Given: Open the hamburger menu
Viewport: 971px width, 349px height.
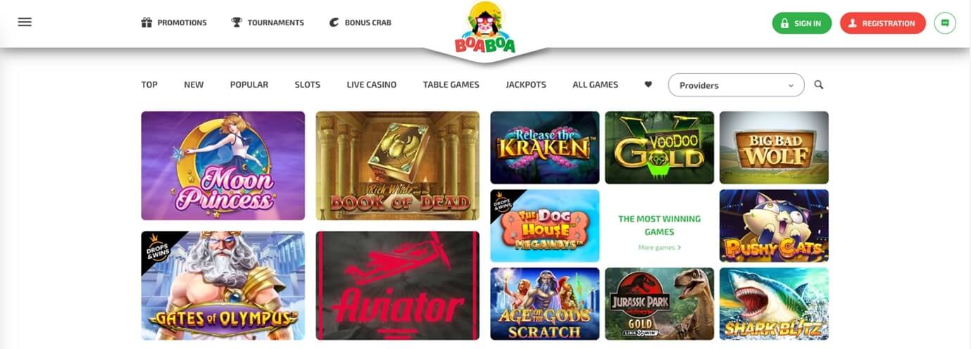Looking at the screenshot, I should (25, 22).
